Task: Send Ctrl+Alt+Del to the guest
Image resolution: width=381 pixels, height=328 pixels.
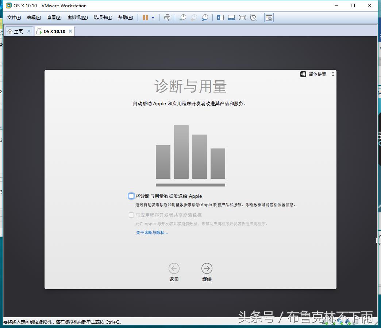Action: [167, 17]
